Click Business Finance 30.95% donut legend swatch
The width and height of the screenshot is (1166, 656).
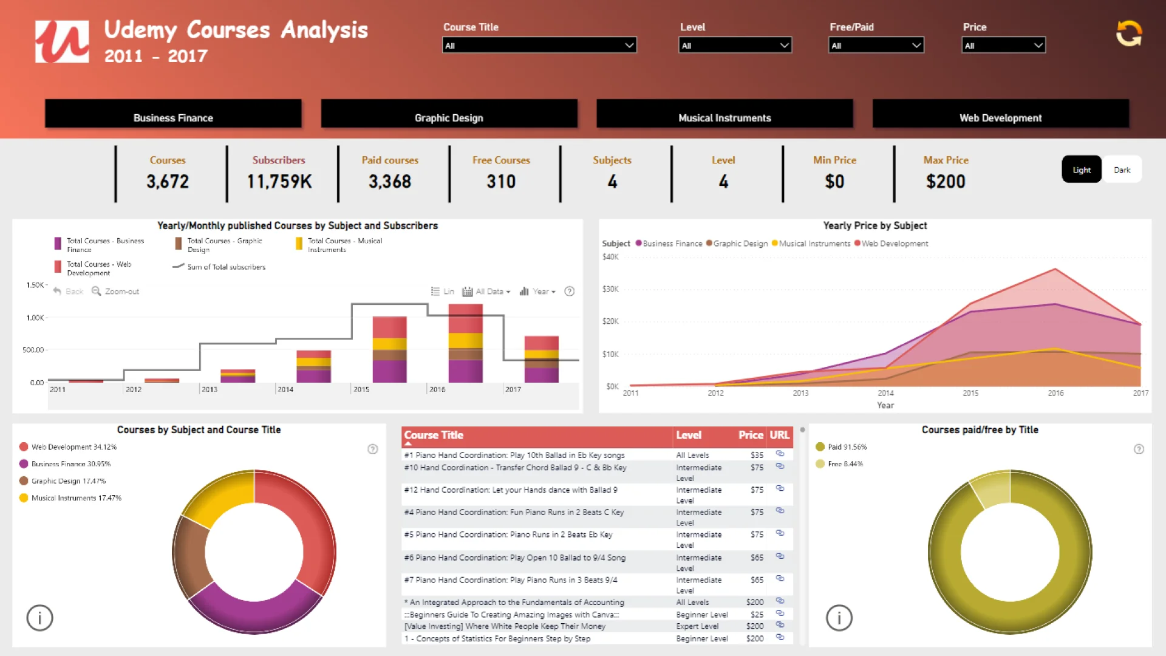tap(24, 464)
